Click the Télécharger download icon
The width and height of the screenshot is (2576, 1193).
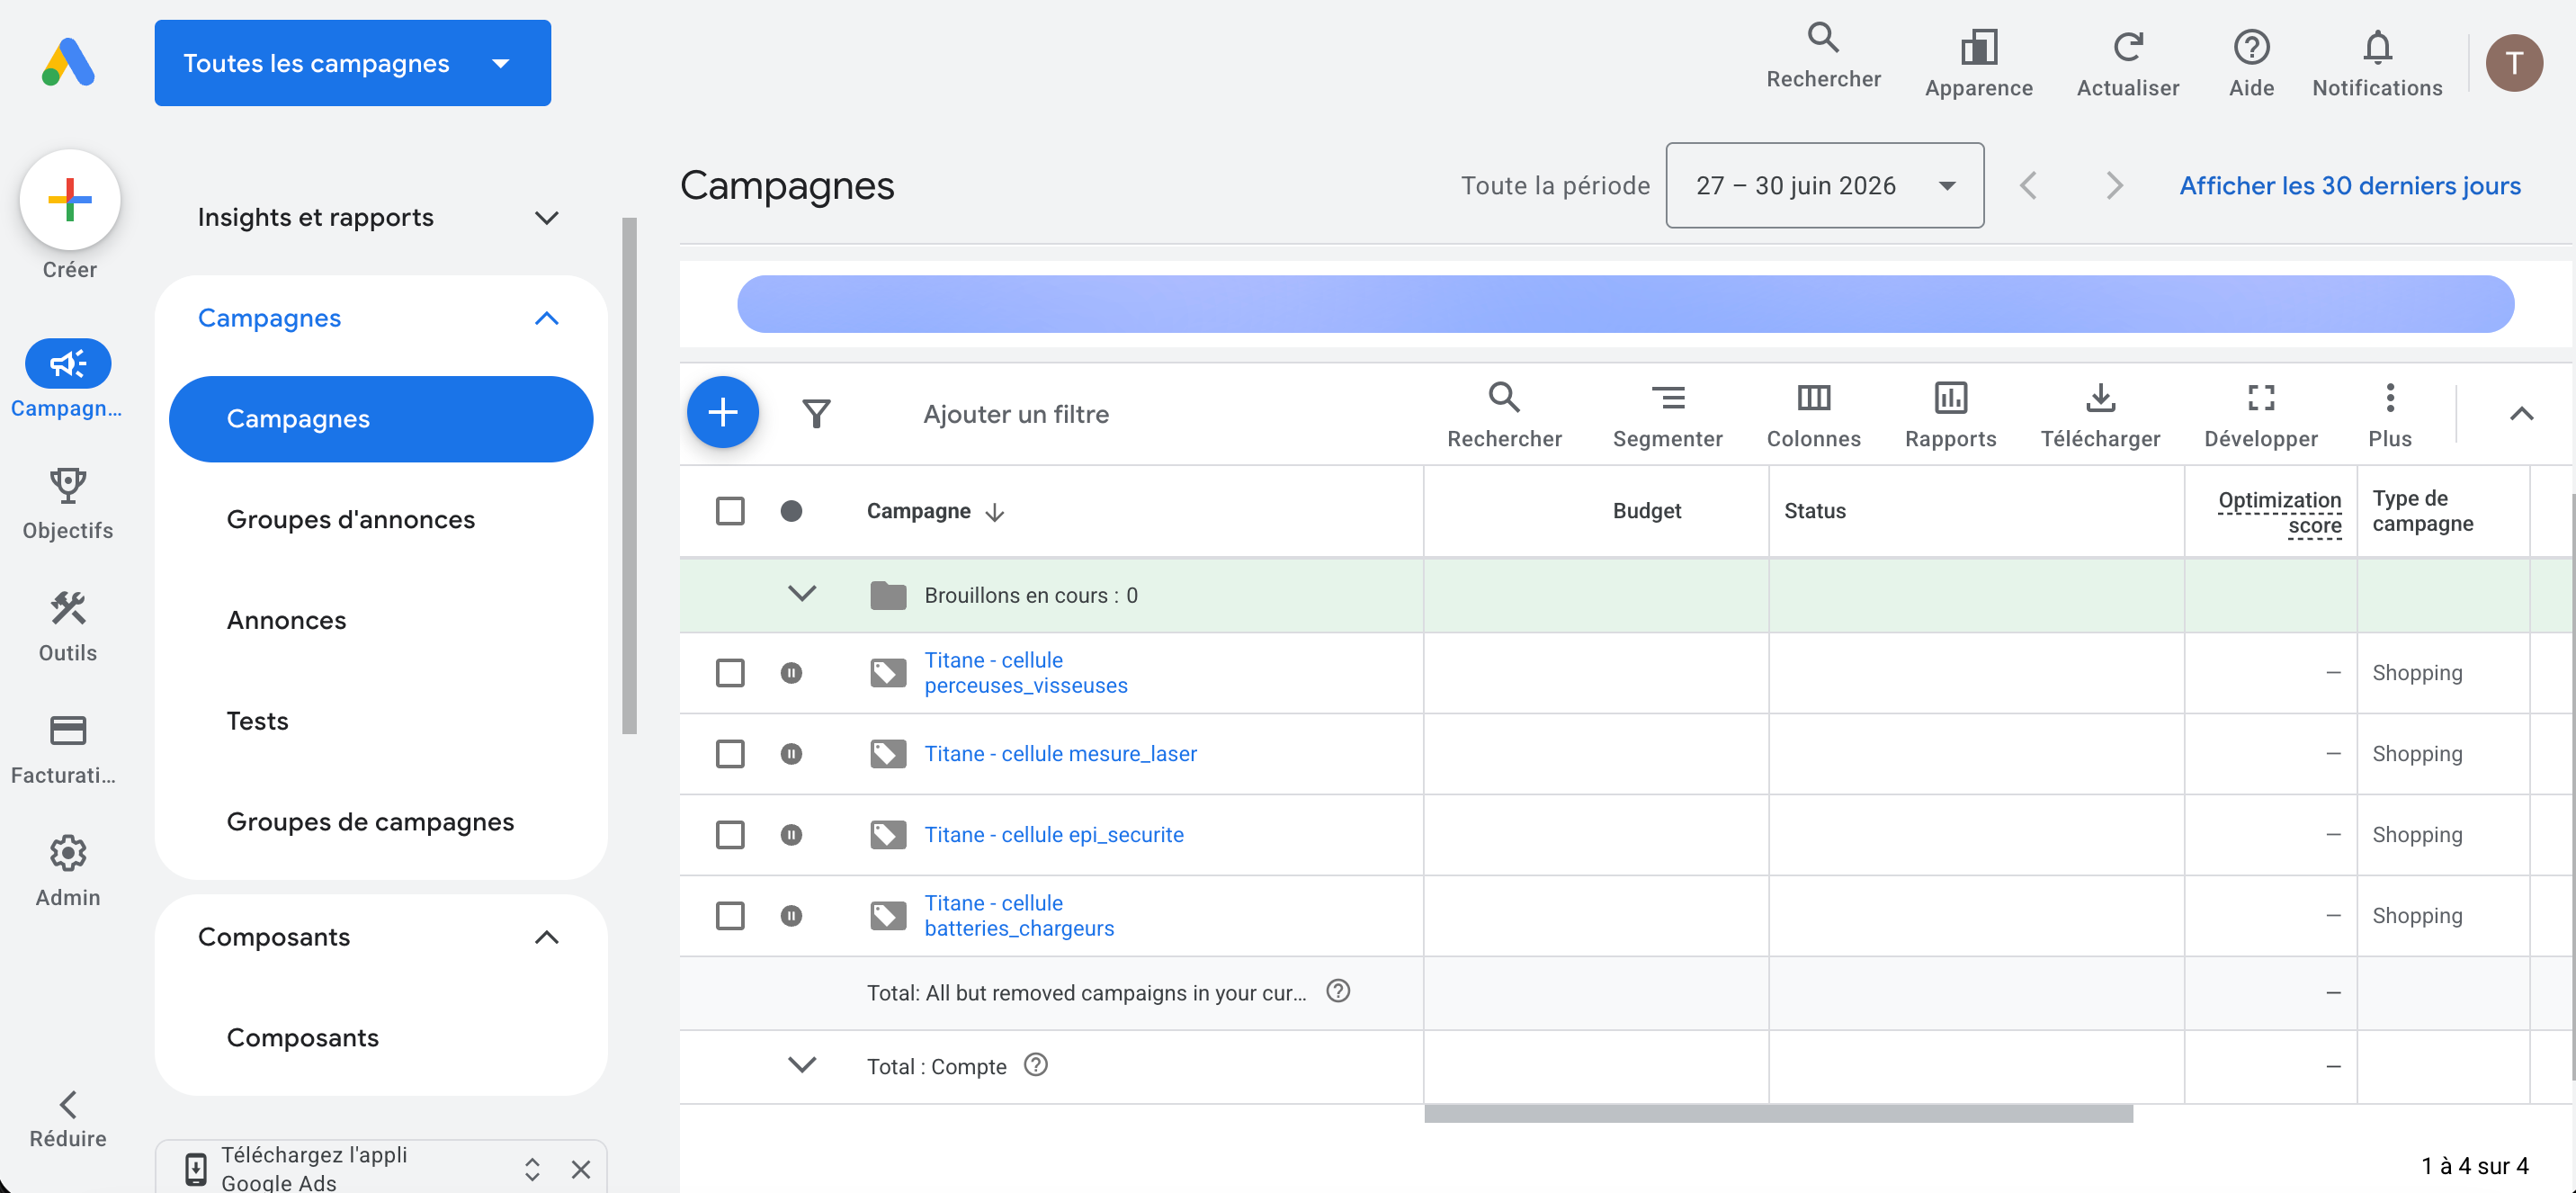(x=2100, y=398)
